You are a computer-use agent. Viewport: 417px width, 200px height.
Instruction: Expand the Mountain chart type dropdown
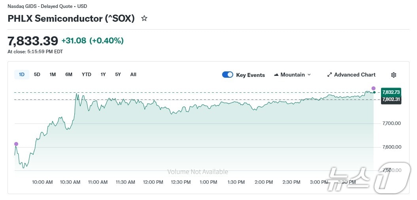point(292,75)
